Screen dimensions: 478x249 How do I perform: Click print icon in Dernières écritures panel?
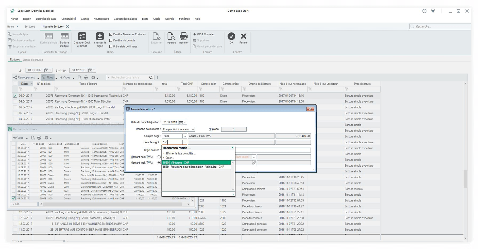coord(39,138)
